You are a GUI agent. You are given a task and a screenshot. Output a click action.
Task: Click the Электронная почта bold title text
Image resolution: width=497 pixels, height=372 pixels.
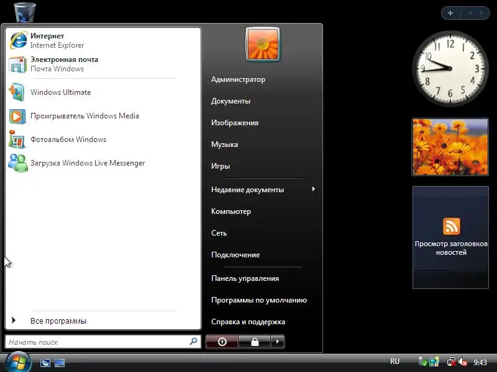[x=65, y=60]
